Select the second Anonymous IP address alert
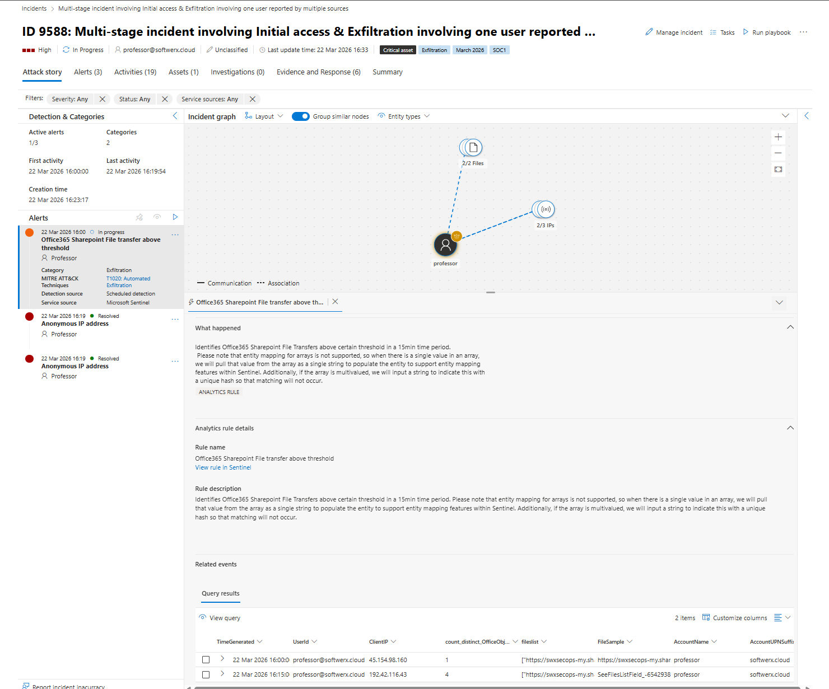This screenshot has width=829, height=689. click(101, 368)
